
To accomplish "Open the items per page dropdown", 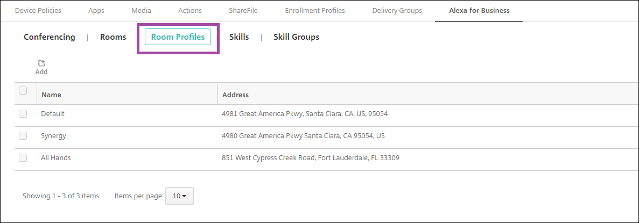I will pos(179,196).
